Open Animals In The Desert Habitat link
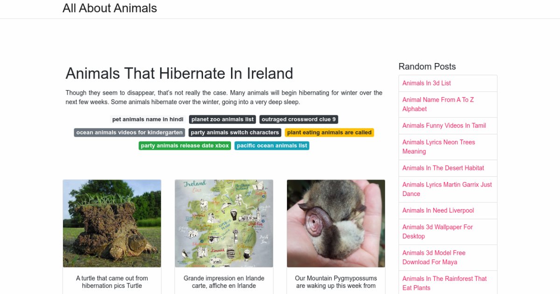 coord(443,168)
